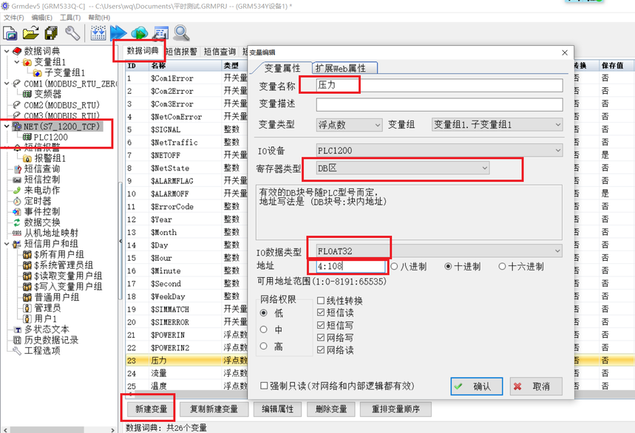Click the icon beside 短信控制 in tree
This screenshot has width=635, height=433.
coord(17,180)
